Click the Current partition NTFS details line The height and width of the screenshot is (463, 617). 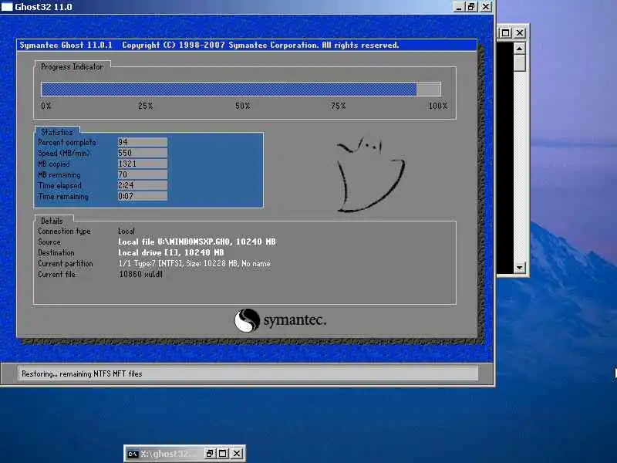(194, 263)
